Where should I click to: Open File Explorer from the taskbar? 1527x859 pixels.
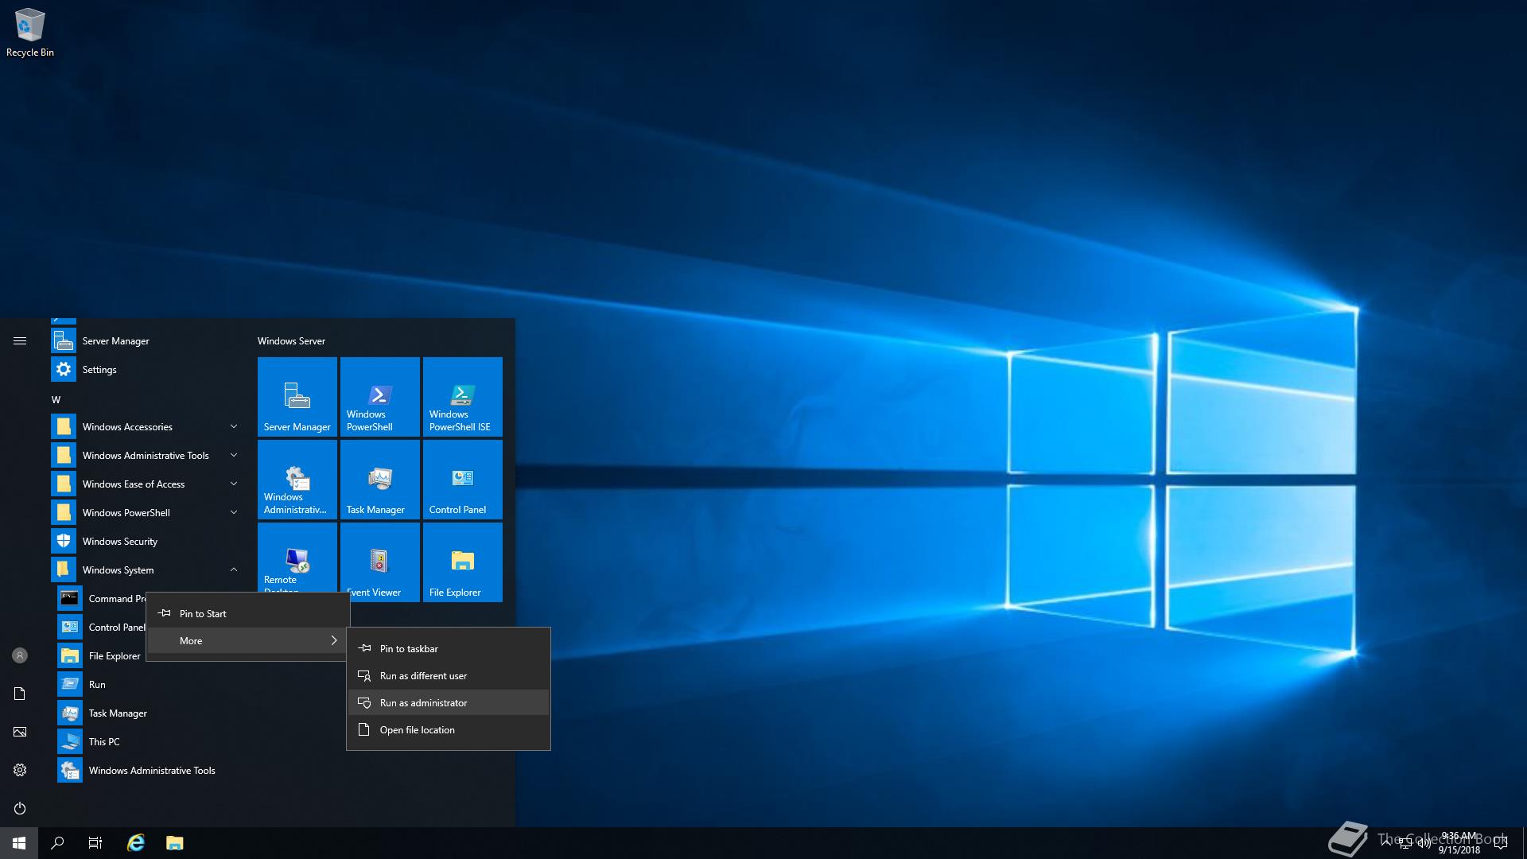pos(174,843)
